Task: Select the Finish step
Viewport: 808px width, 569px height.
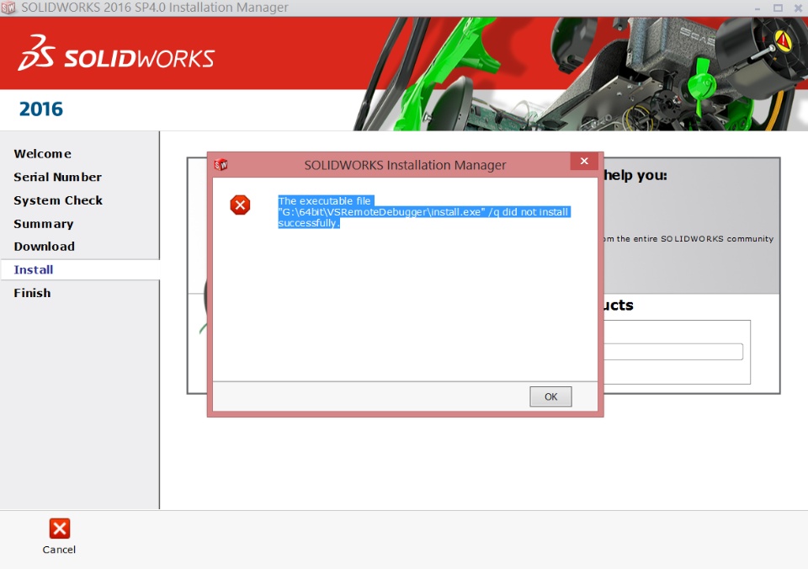Action: pos(33,293)
